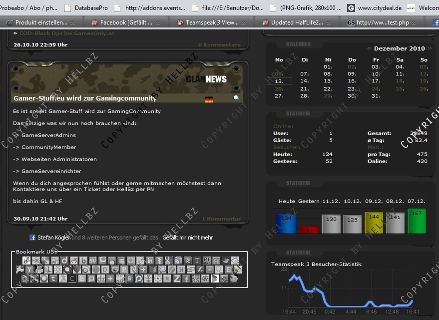Close the Produkt einstellen tab
Image resolution: width=439 pixels, height=320 pixels.
tap(73, 23)
